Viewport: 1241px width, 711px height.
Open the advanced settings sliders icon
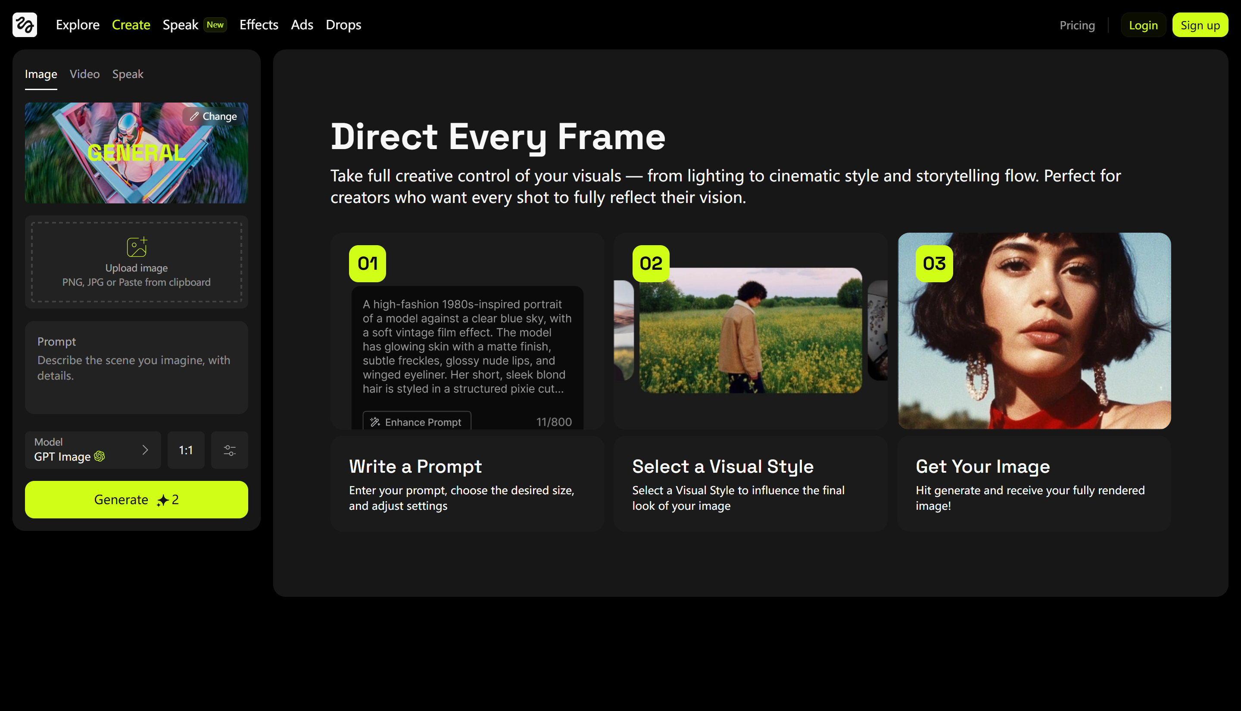point(229,450)
